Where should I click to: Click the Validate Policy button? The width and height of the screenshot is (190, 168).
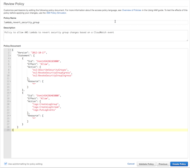click(x=146, y=164)
